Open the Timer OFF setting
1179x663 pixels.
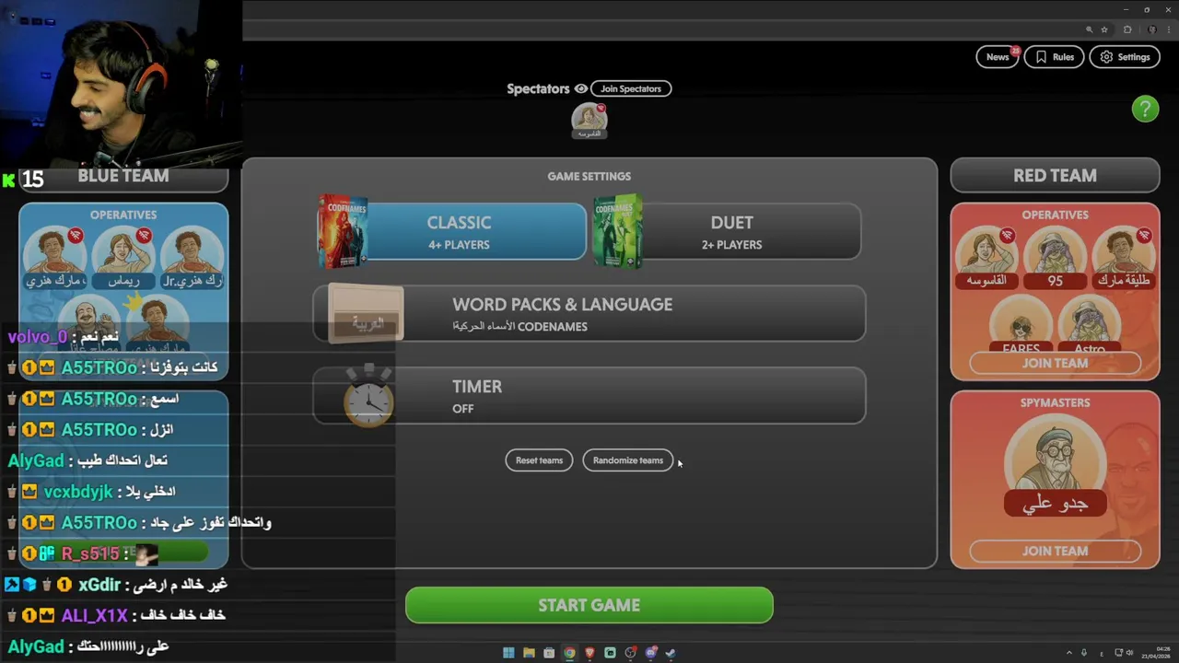589,396
